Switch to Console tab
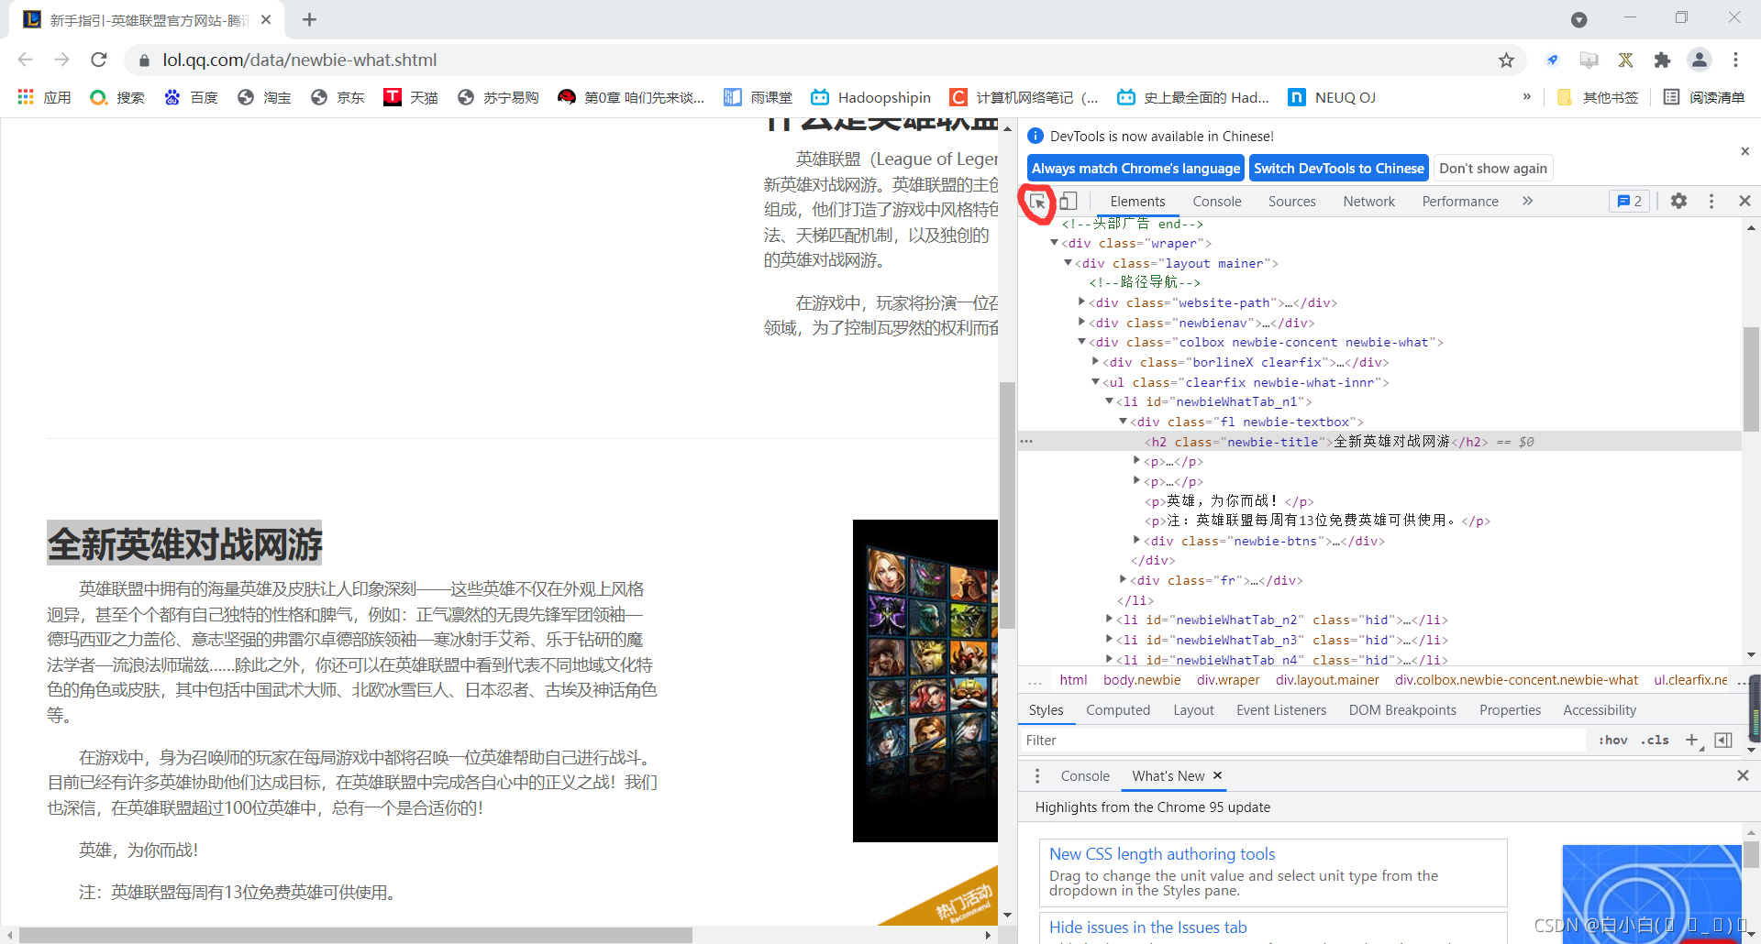The image size is (1761, 944). (x=1217, y=201)
